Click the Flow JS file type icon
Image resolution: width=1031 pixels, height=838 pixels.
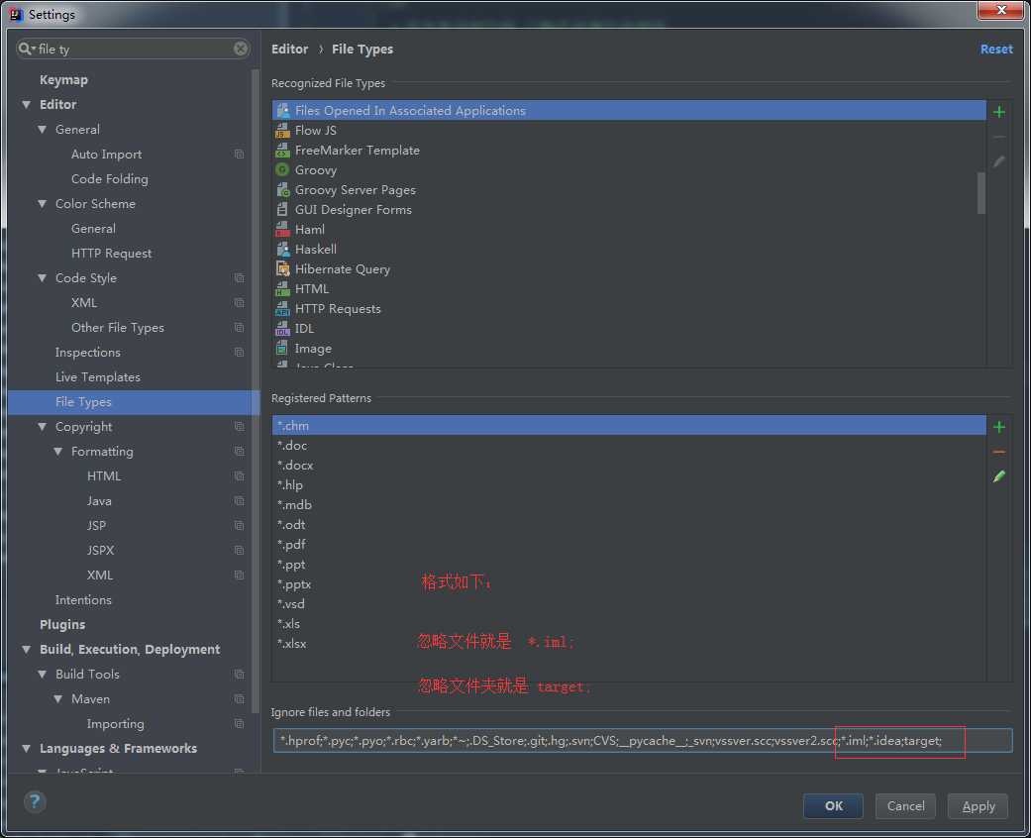pyautogui.click(x=282, y=130)
